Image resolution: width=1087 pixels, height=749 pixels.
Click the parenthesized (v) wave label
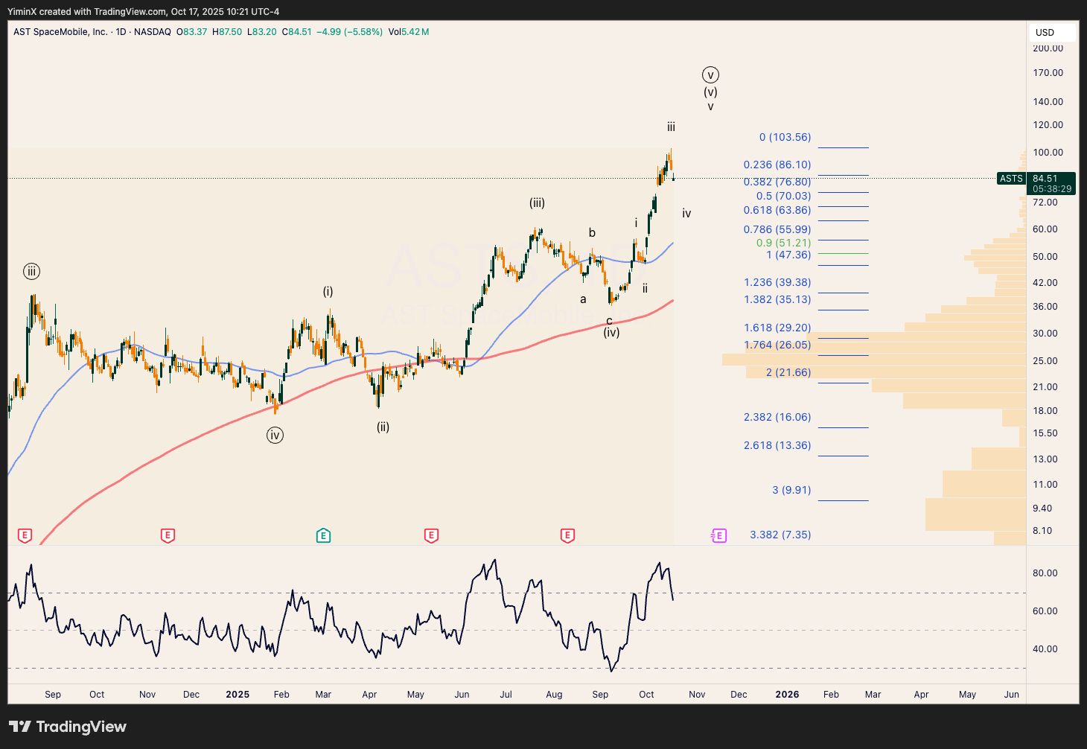(x=710, y=92)
